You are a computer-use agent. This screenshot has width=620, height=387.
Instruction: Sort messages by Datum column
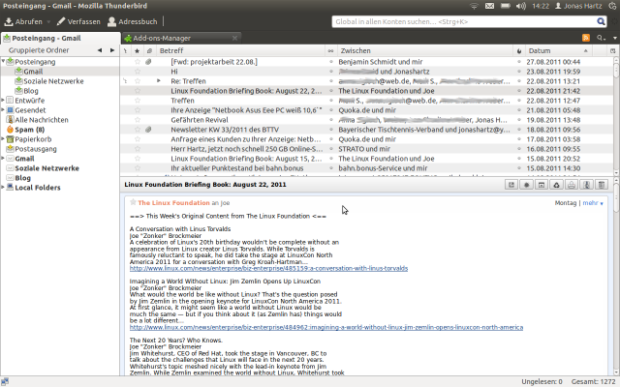tap(559, 51)
